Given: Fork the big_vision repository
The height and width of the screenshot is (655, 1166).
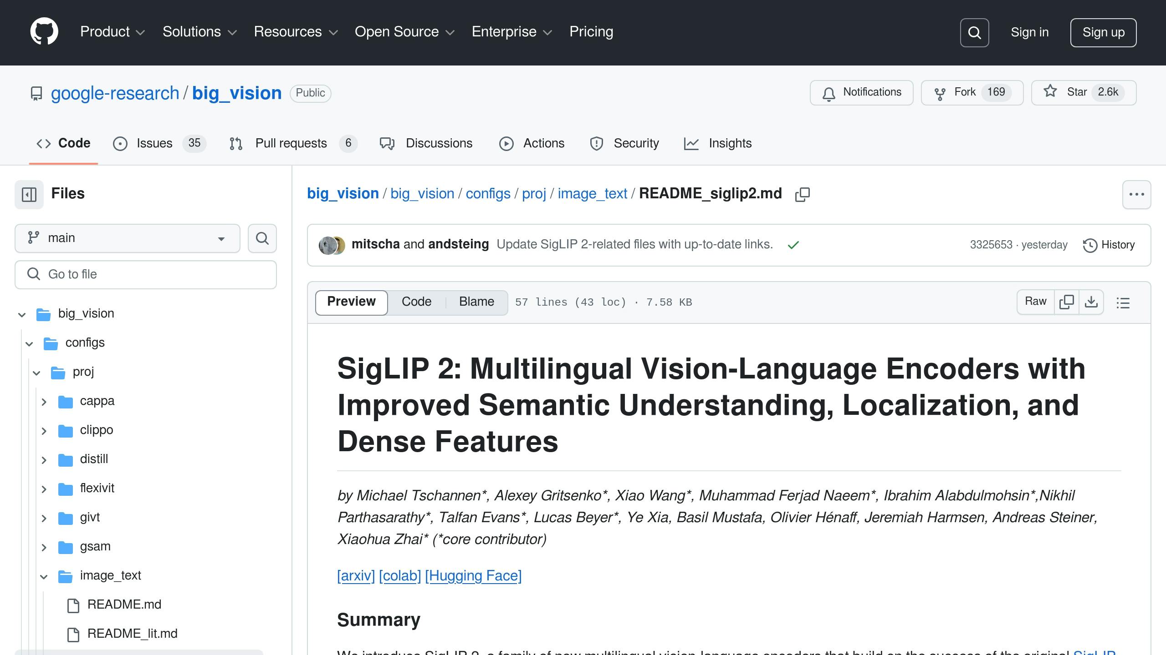Looking at the screenshot, I should point(972,93).
